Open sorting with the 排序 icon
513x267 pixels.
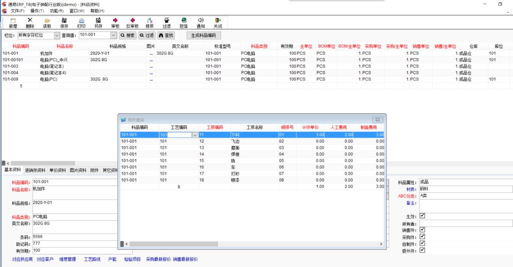coord(150,23)
